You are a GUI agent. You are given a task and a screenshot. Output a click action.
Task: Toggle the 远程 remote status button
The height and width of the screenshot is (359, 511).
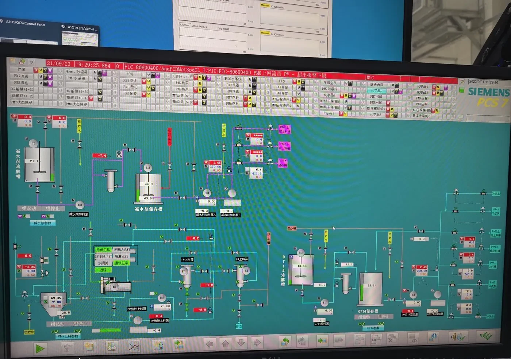coord(103,270)
